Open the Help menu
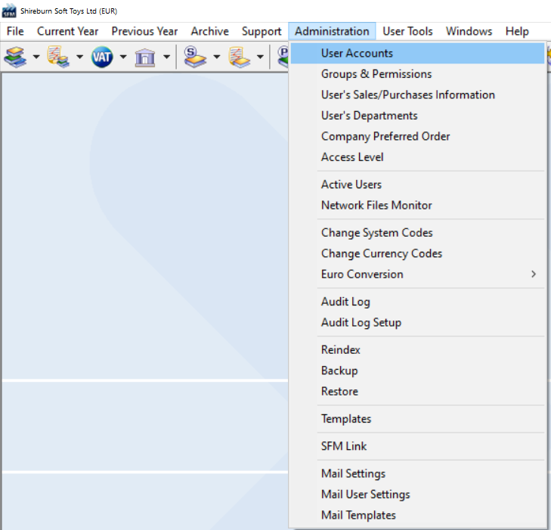The image size is (551, 530). pos(517,31)
